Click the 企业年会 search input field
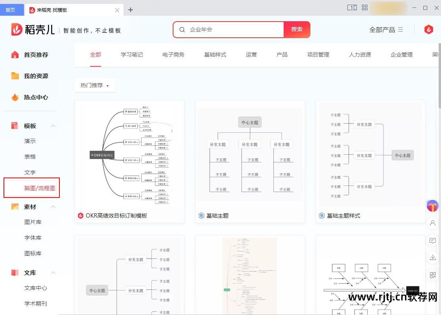441x315 pixels. 229,29
